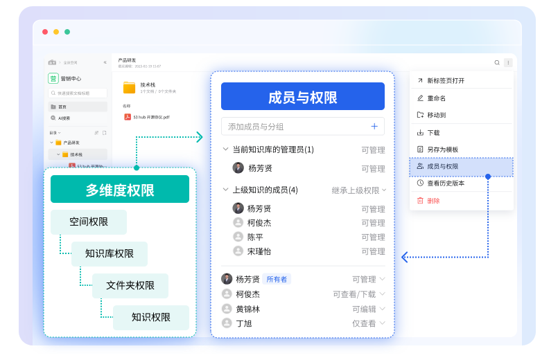Click the 添加成员与分组 input field

[x=302, y=126]
